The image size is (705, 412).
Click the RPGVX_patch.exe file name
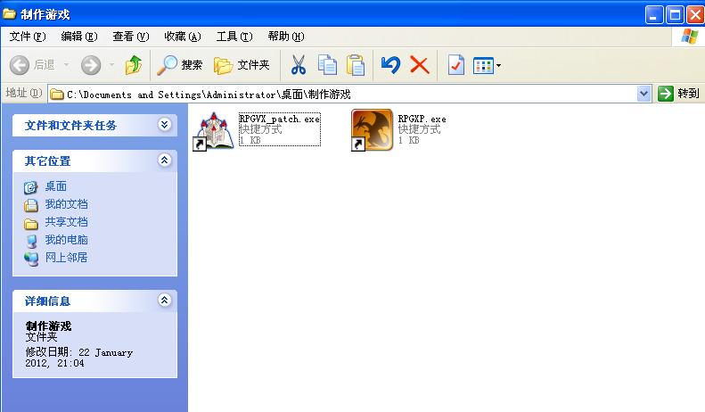pos(280,119)
